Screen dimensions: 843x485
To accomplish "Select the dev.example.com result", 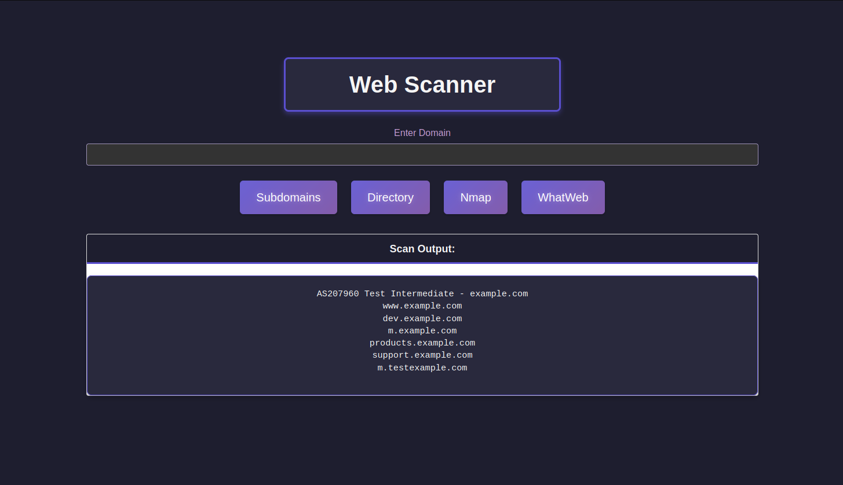I will pyautogui.click(x=422, y=319).
